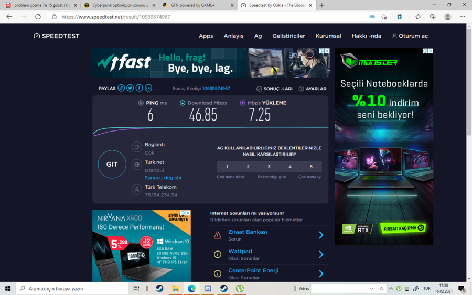The image size is (472, 295).
Task: Open AYARLAR settings
Action: (312, 89)
